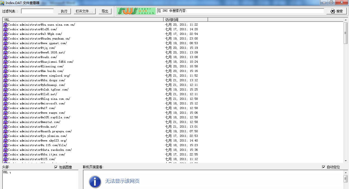Toggle the 自动定位 checkbox
The height and width of the screenshot is (189, 349).
[x=324, y=167]
